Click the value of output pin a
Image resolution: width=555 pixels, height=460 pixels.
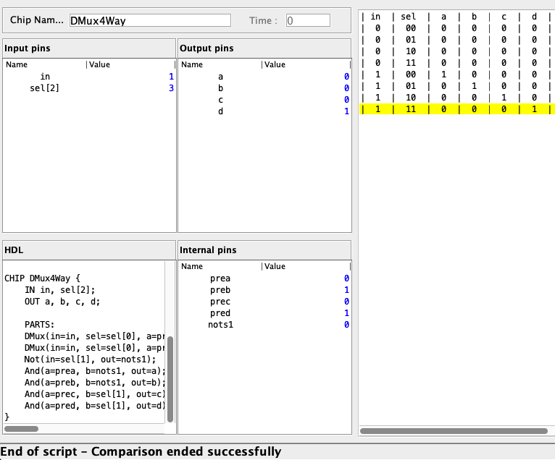click(346, 77)
